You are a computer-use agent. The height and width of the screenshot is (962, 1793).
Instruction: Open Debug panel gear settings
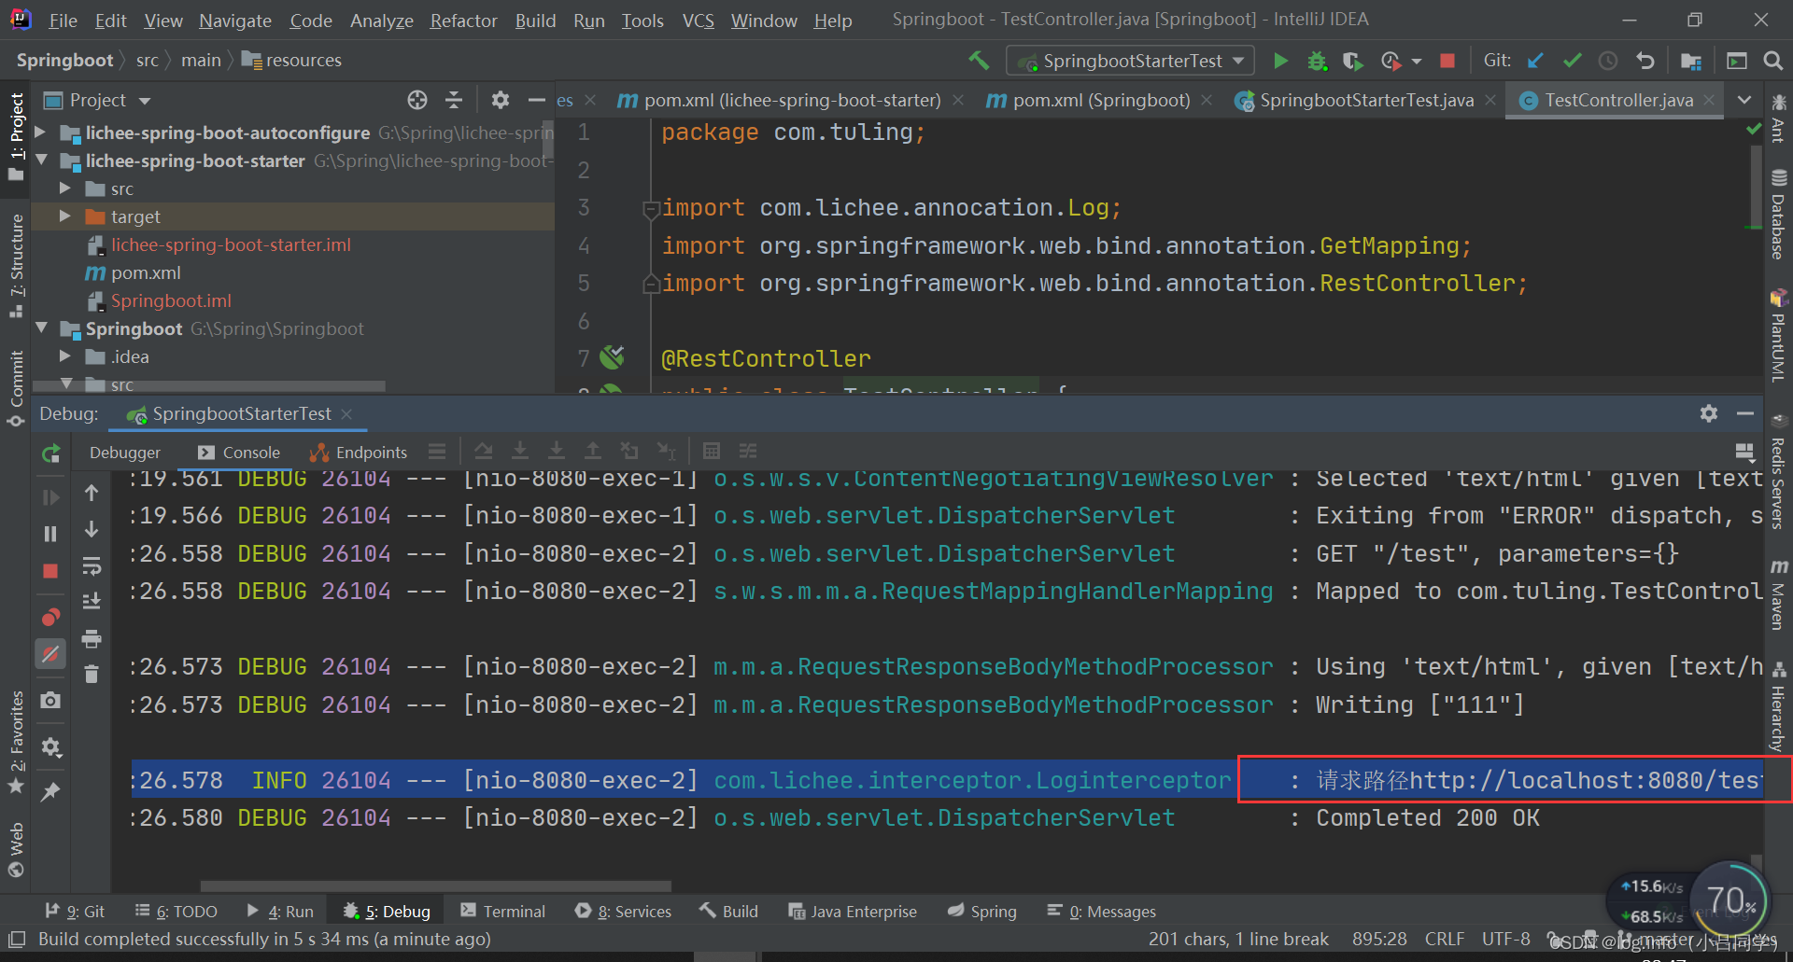[1709, 413]
